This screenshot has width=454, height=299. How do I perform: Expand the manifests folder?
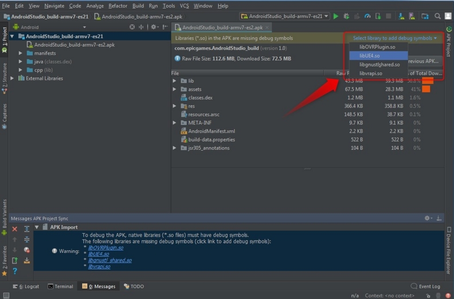point(20,53)
